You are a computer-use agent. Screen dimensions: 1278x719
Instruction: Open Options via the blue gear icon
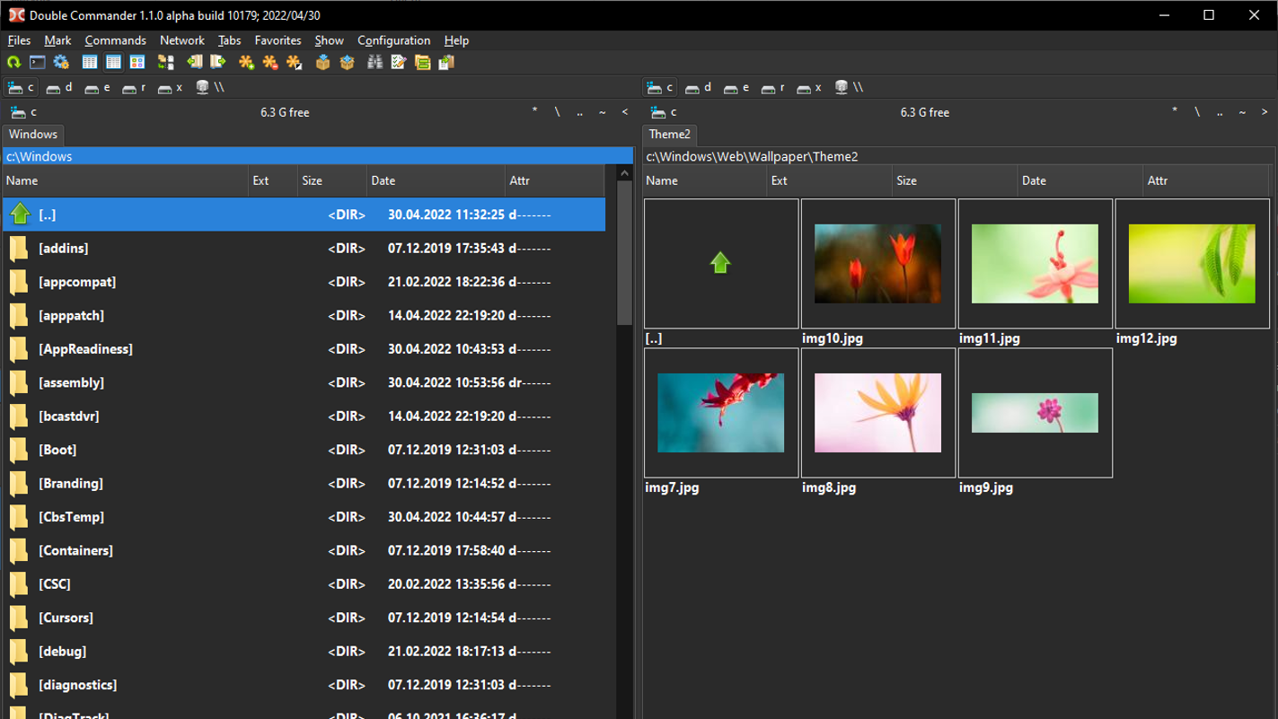[x=61, y=62]
